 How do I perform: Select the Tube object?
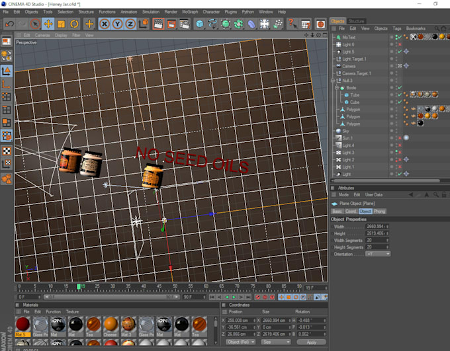click(x=355, y=95)
